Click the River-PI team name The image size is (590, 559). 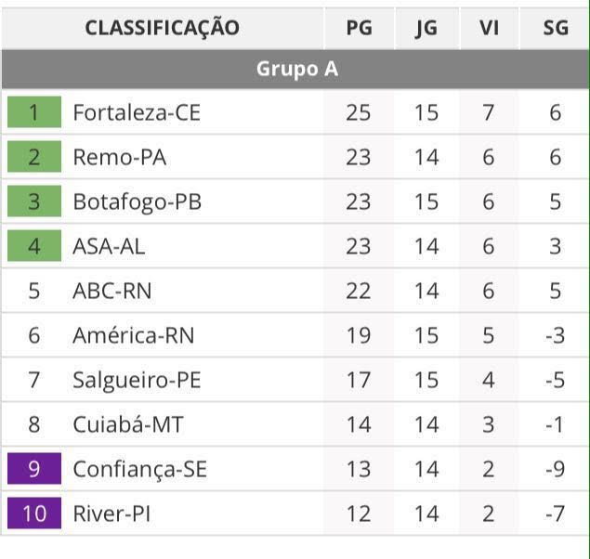111,513
